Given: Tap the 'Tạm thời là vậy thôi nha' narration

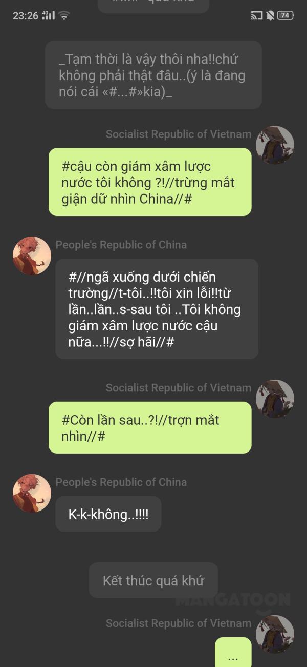Looking at the screenshot, I should [153, 75].
